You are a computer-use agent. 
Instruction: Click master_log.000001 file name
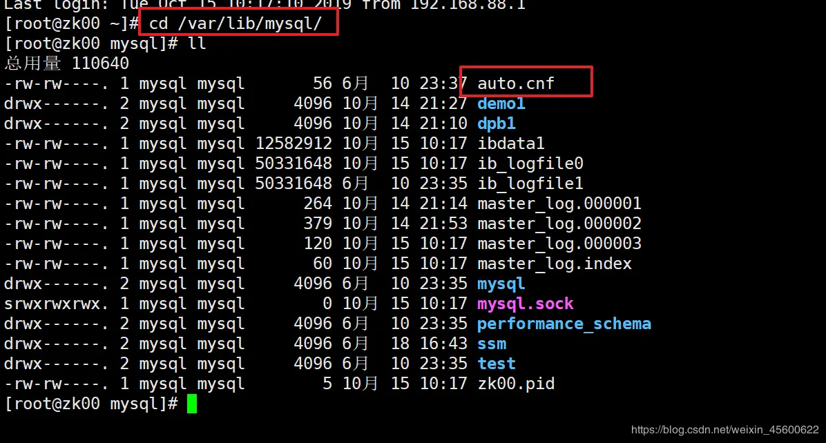pos(559,203)
